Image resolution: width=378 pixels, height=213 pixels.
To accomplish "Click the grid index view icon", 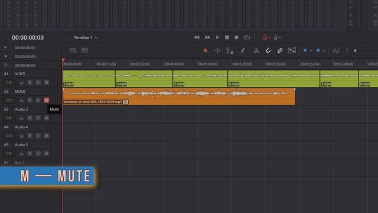I will coord(84,50).
